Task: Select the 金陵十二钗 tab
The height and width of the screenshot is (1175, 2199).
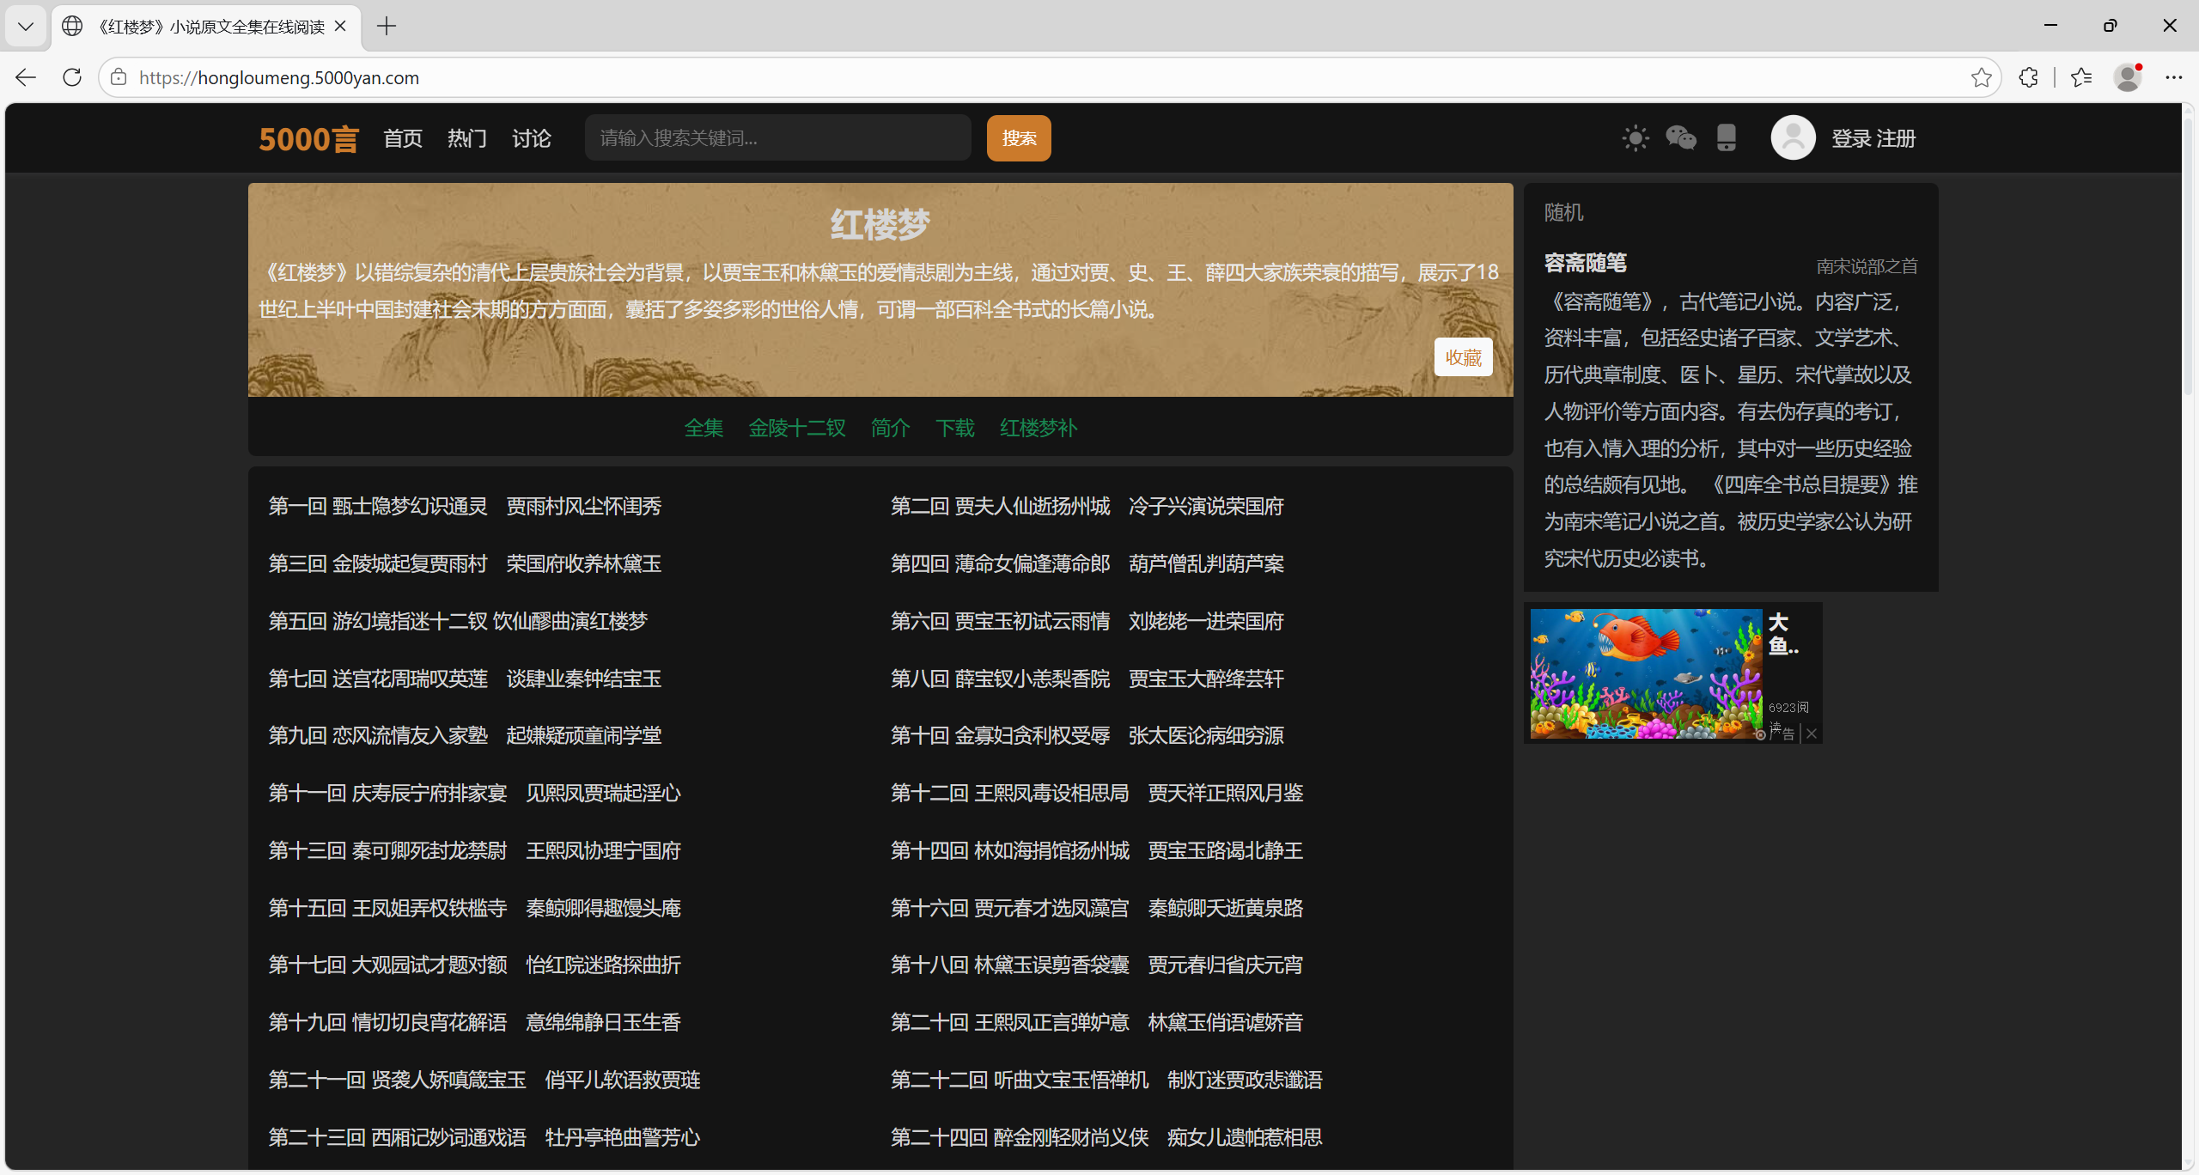Action: tap(796, 428)
